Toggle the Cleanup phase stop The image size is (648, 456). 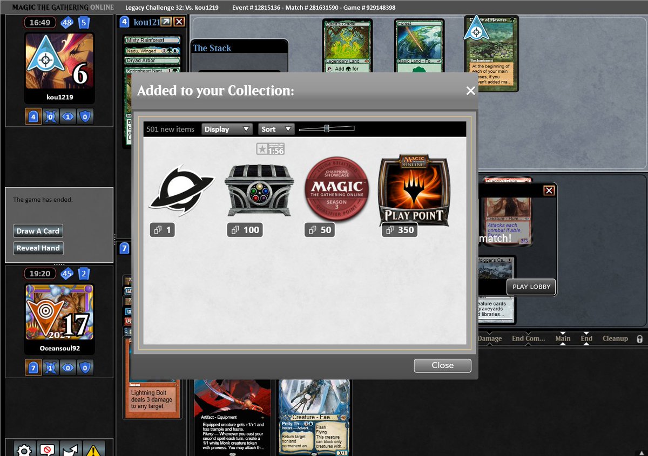[615, 338]
